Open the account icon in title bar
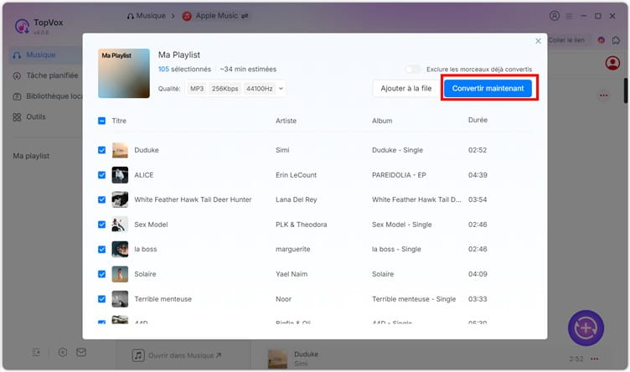This screenshot has height=372, width=630. click(555, 16)
